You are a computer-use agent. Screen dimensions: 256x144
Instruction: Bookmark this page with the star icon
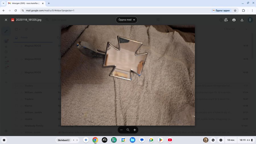point(235,11)
